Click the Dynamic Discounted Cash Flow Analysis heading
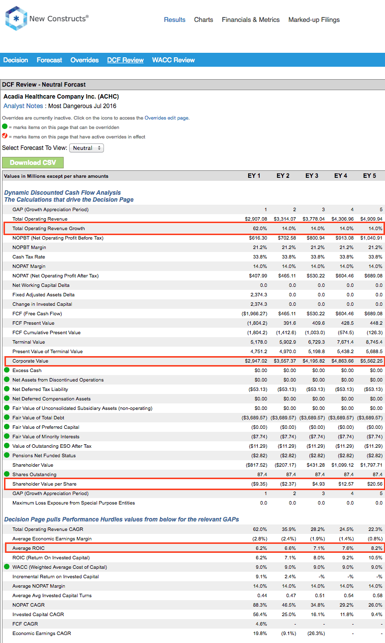The height and width of the screenshot is (643, 385). coord(63,193)
